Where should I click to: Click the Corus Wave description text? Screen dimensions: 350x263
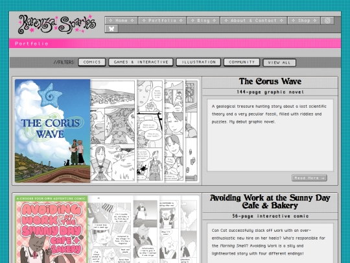269,114
